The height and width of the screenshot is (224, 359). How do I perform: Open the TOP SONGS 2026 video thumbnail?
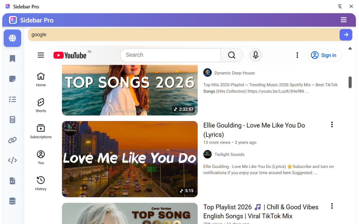click(x=130, y=90)
